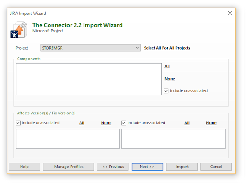Click All link for Fix Version(s)
This screenshot has width=248, height=185.
point(187,123)
